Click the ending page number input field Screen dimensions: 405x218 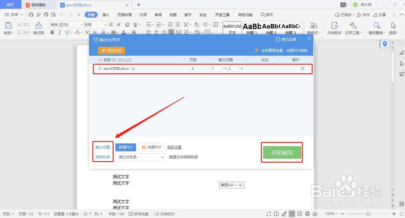[x=233, y=68]
